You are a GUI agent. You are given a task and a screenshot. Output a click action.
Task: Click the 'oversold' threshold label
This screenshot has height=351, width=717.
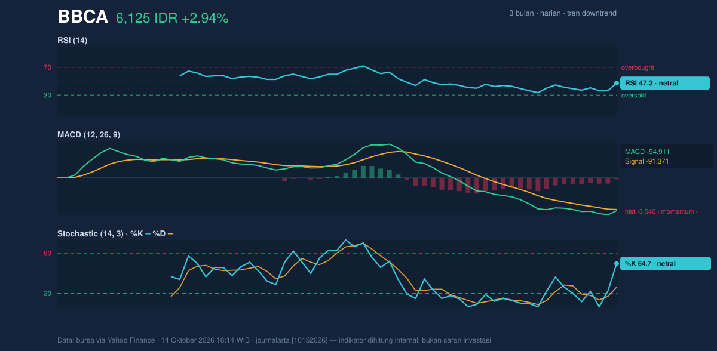[x=634, y=95]
